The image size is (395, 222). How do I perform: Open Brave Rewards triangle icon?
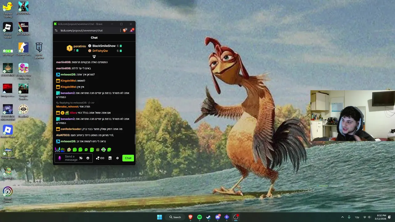point(132,30)
